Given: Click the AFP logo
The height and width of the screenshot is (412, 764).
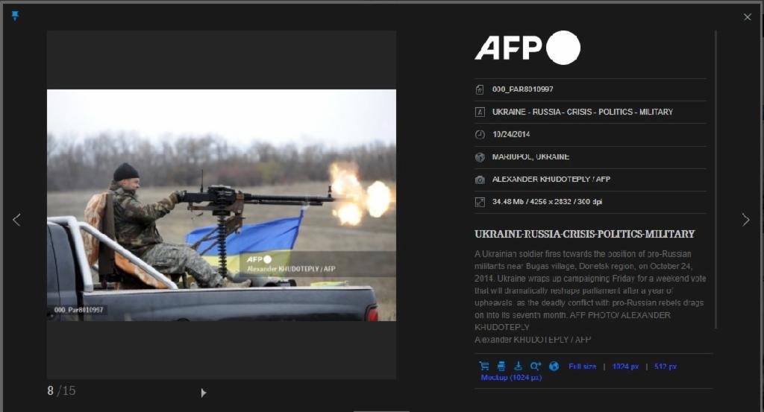Looking at the screenshot, I should pyautogui.click(x=527, y=48).
